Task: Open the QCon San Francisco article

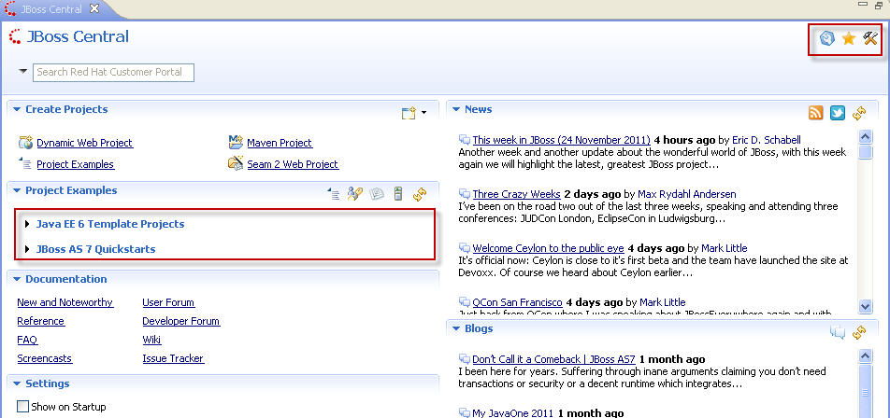Action: [517, 302]
